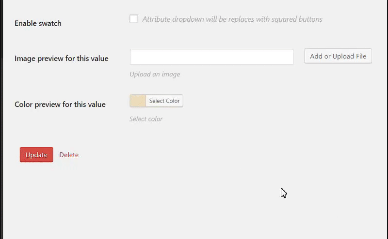
Task: Enable the swatch checkbox
Action: (134, 19)
